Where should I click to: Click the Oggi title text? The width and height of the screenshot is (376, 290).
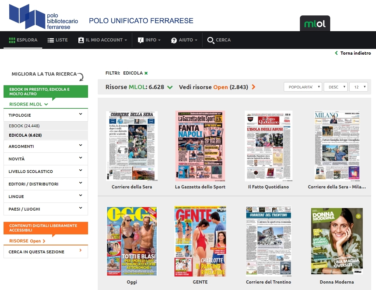coord(132,282)
